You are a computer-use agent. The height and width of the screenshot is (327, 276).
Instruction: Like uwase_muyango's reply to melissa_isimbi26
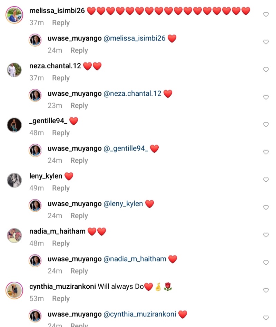coord(266,42)
